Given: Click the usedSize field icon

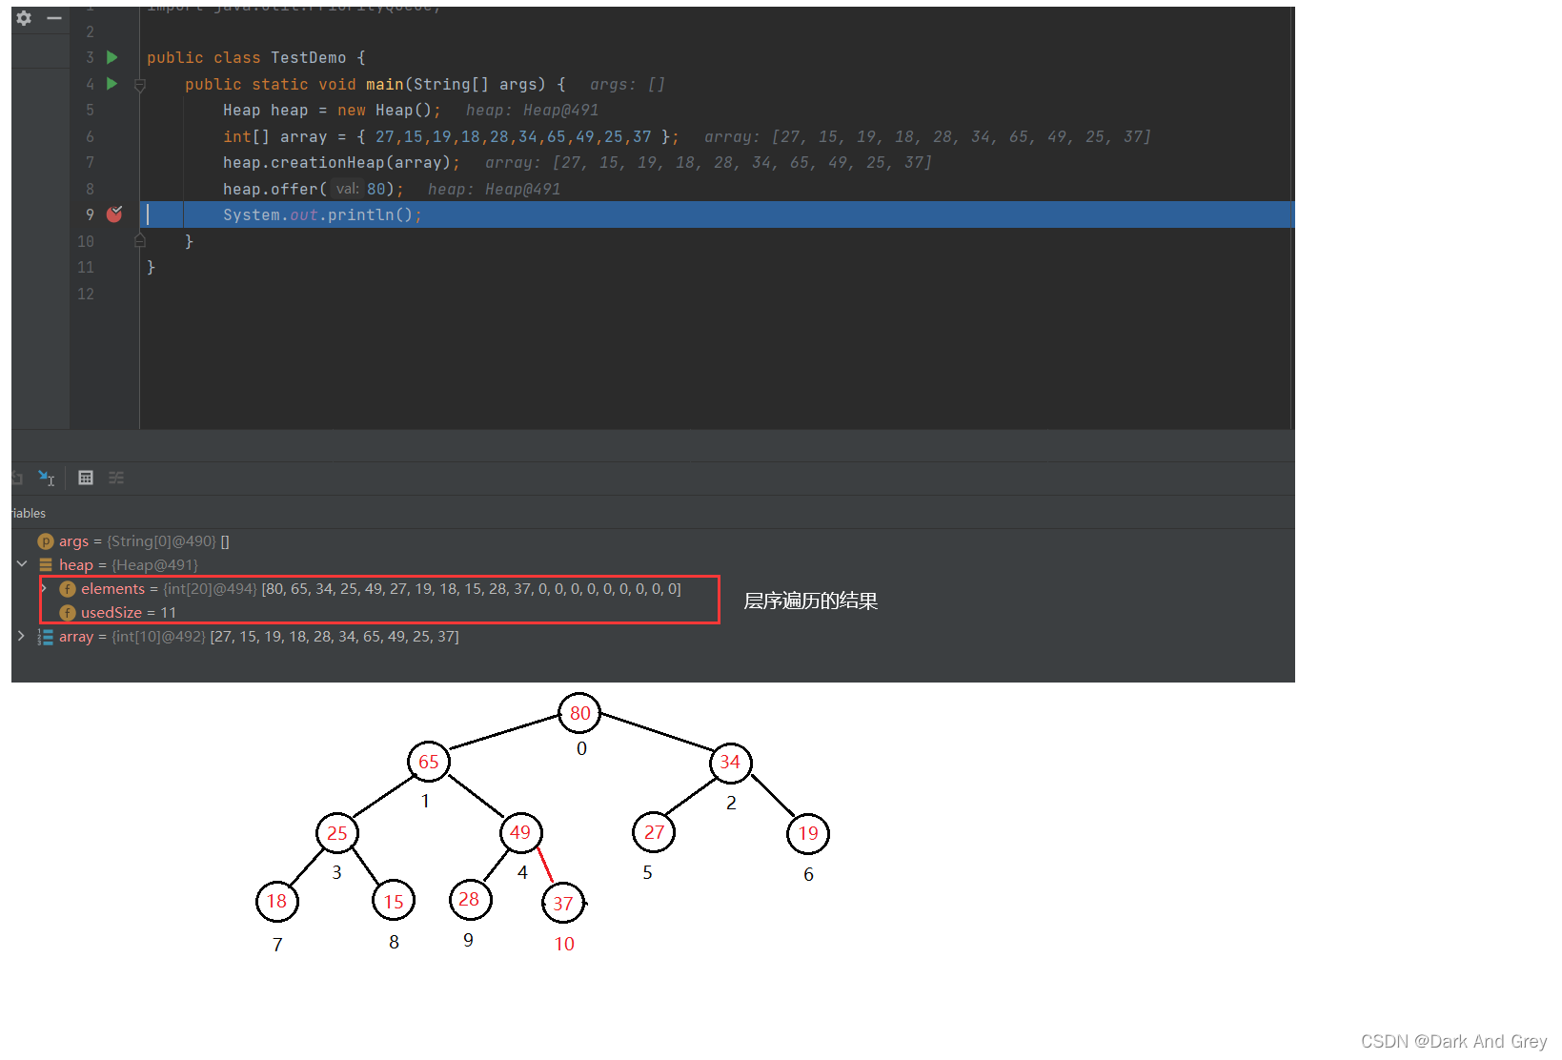Looking at the screenshot, I should (x=68, y=613).
